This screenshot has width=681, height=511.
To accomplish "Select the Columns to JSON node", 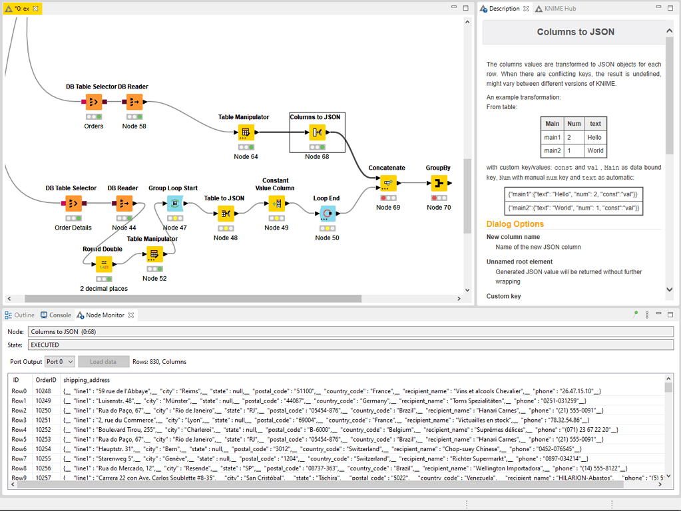I will tap(318, 132).
